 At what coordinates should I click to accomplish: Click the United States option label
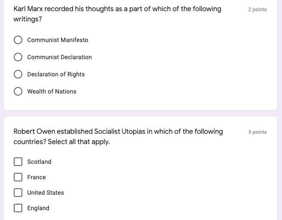[45, 193]
